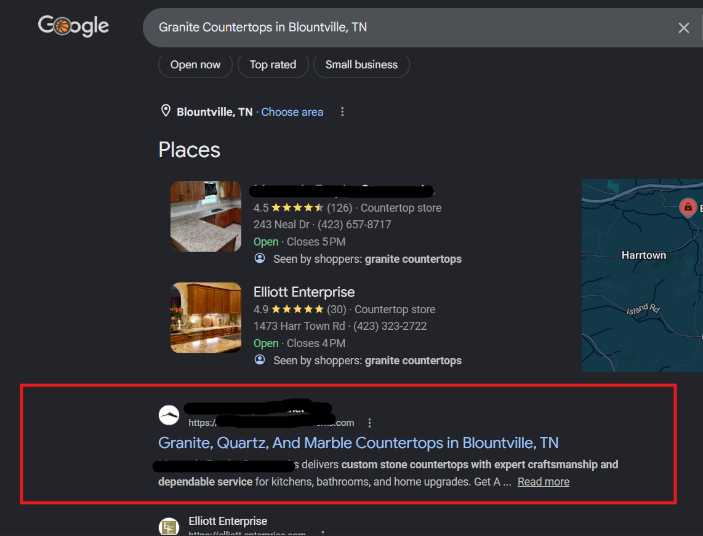Open Elliott Enterprise kitchen thumbnail
Screen dimensions: 703x536
(x=206, y=318)
